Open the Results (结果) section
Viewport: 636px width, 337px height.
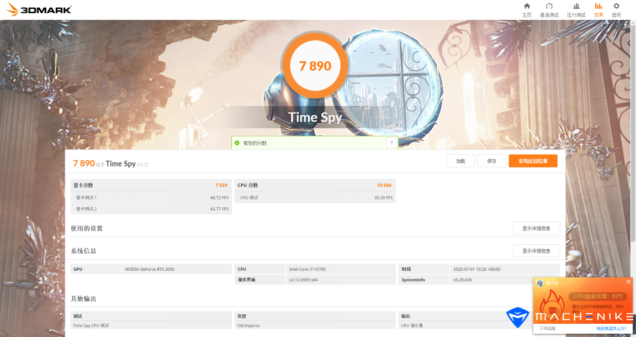[598, 10]
